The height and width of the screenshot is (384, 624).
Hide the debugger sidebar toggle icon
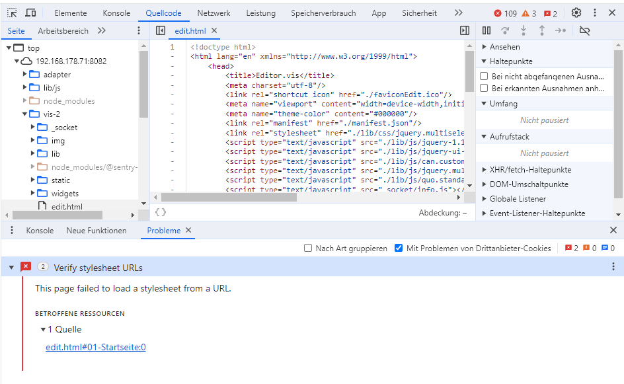tap(465, 30)
